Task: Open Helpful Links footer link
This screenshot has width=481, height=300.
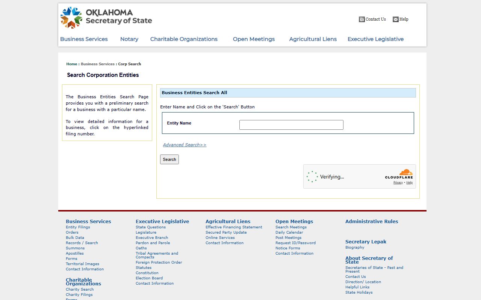Action: [357, 287]
